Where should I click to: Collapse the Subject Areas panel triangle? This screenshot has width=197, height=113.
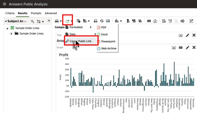click(6, 21)
